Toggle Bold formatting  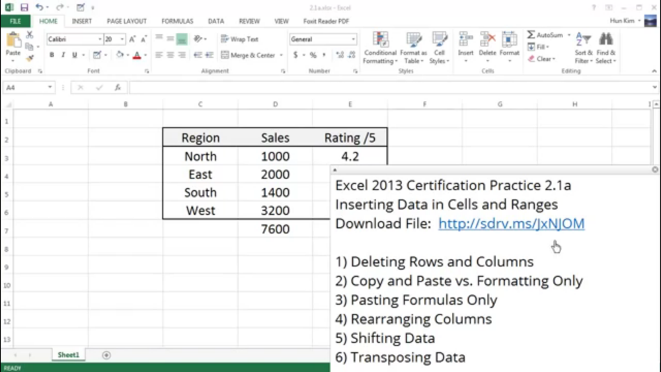[x=52, y=56]
